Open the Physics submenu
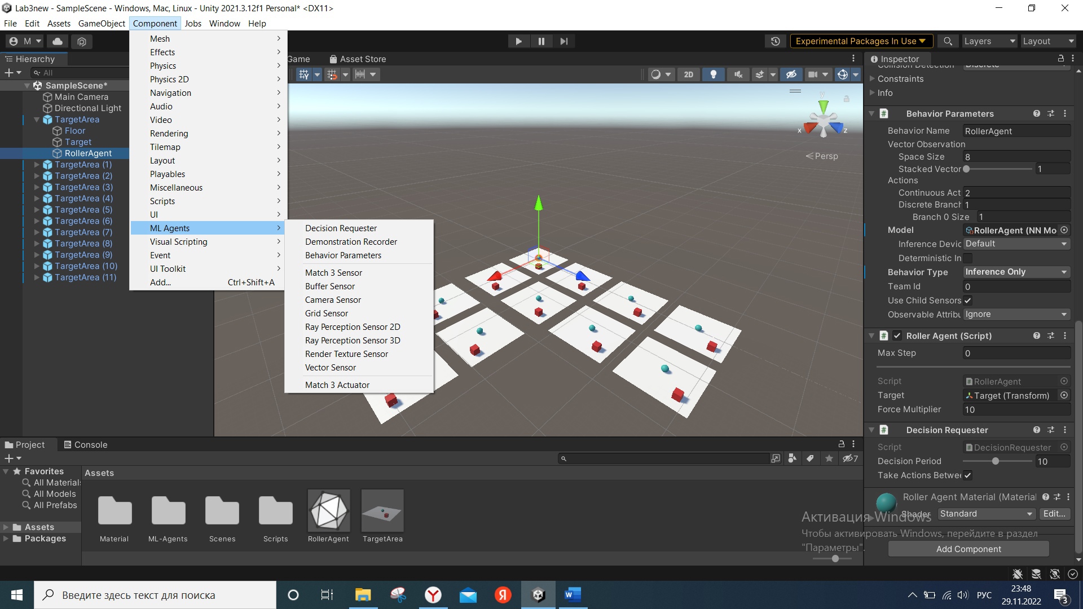1083x609 pixels. click(209, 66)
